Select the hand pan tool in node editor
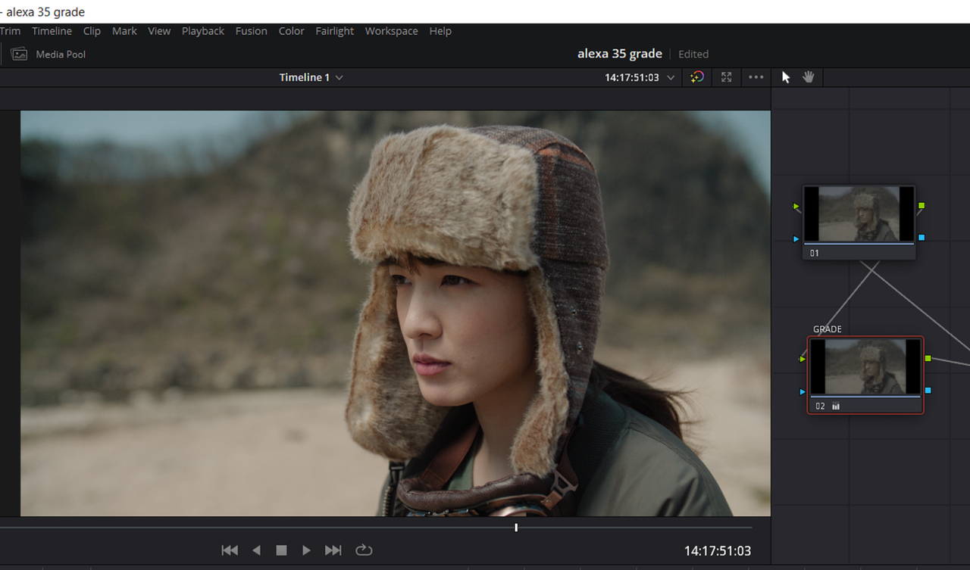 (x=809, y=76)
